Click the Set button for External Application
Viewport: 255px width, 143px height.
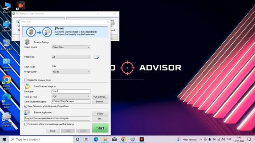pyautogui.click(x=100, y=118)
